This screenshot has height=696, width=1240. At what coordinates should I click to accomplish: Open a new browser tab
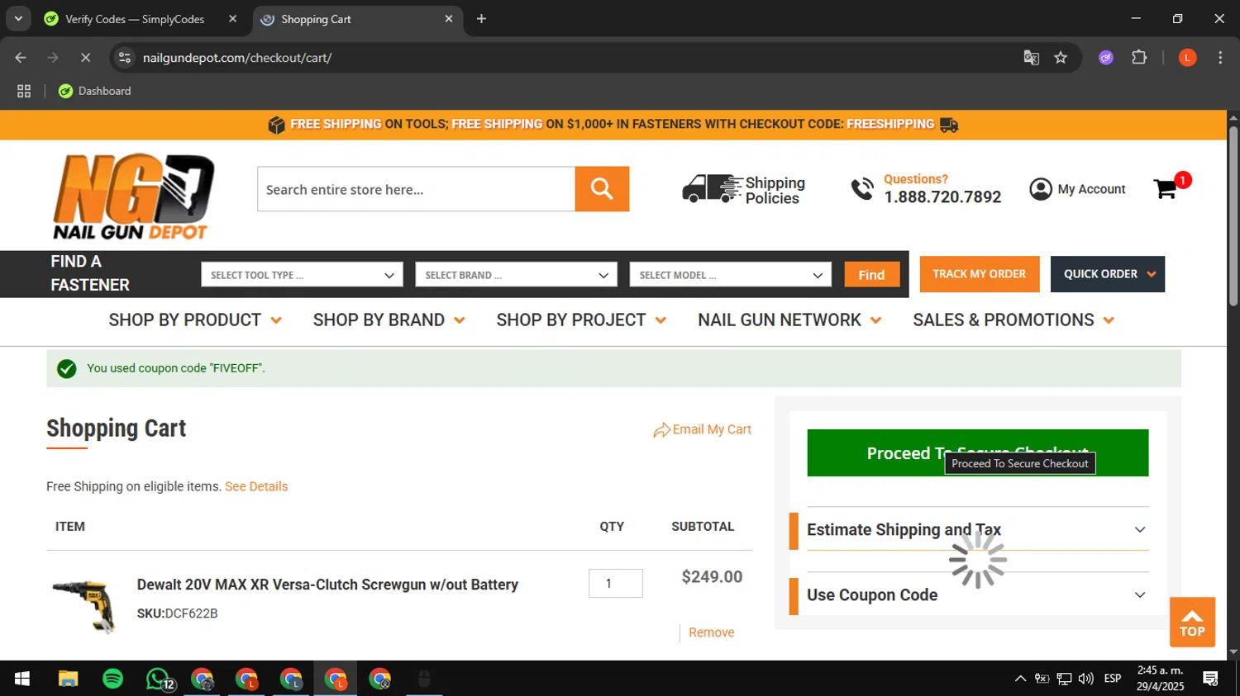pos(481,19)
